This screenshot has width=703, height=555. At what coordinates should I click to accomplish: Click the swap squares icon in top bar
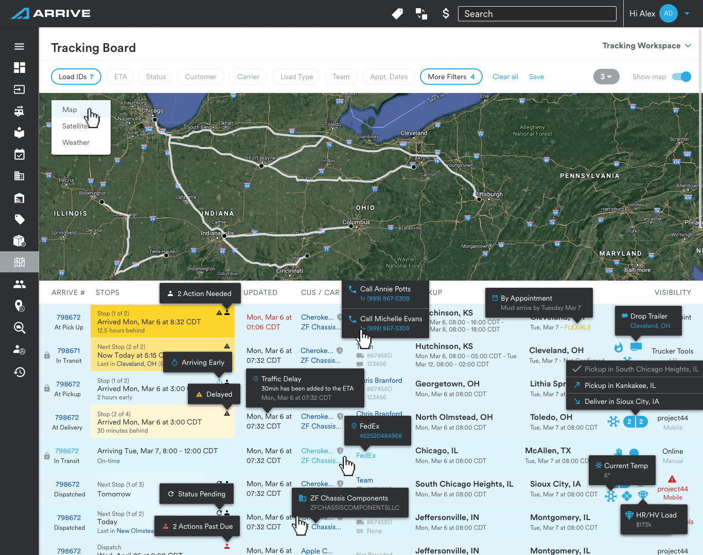(421, 14)
